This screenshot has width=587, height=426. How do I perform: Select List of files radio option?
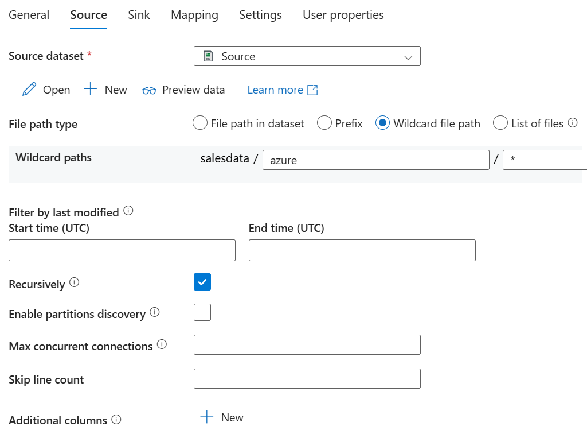[x=500, y=123]
